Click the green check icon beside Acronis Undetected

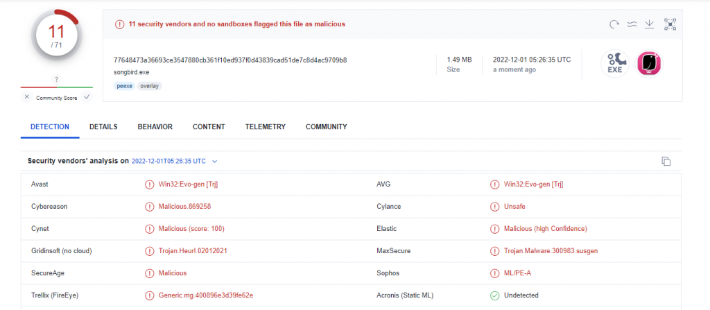click(495, 295)
